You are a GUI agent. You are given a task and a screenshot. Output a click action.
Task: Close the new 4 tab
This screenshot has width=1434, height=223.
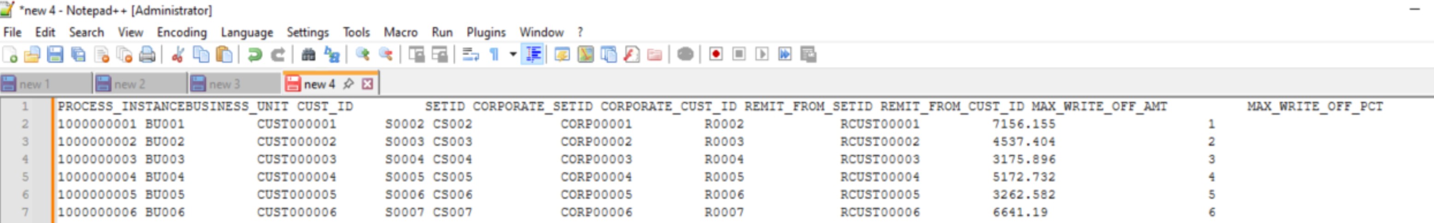[368, 84]
